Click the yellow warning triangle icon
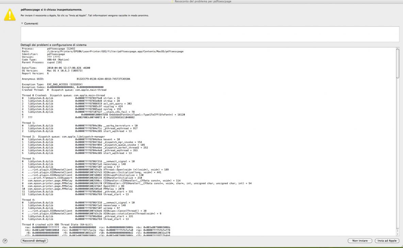 10,15
